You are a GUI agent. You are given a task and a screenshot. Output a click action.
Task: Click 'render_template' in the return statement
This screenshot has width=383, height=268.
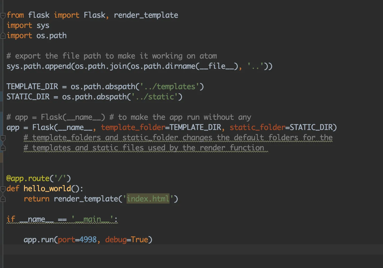click(86, 199)
